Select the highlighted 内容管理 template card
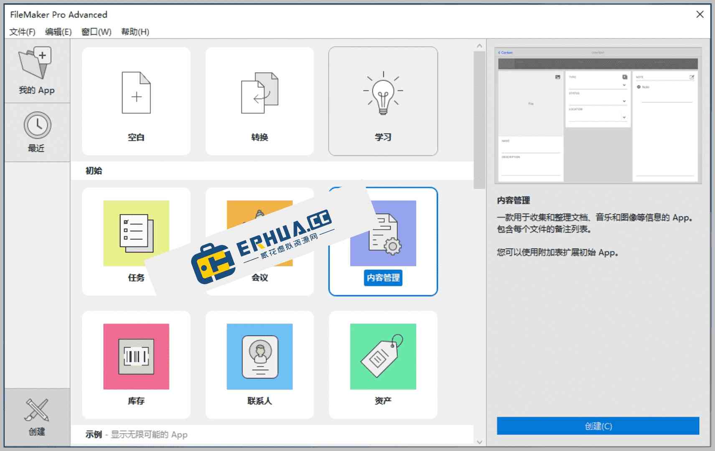Viewport: 715px width, 451px height. (x=382, y=241)
